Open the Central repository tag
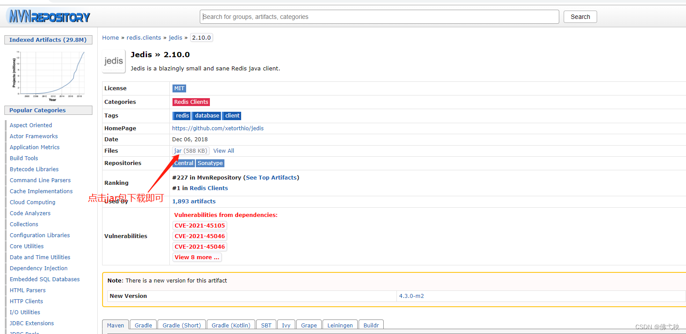Viewport: 686px width, 334px height. pos(183,163)
